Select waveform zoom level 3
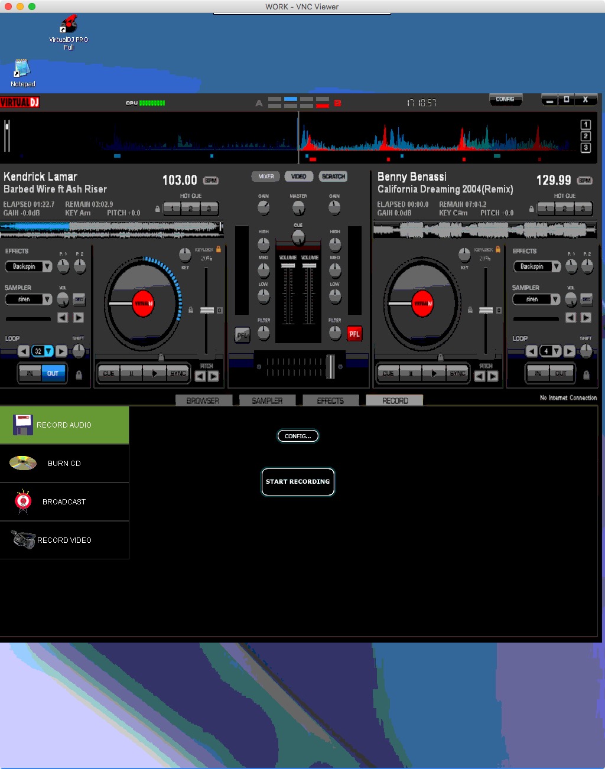 (x=586, y=148)
